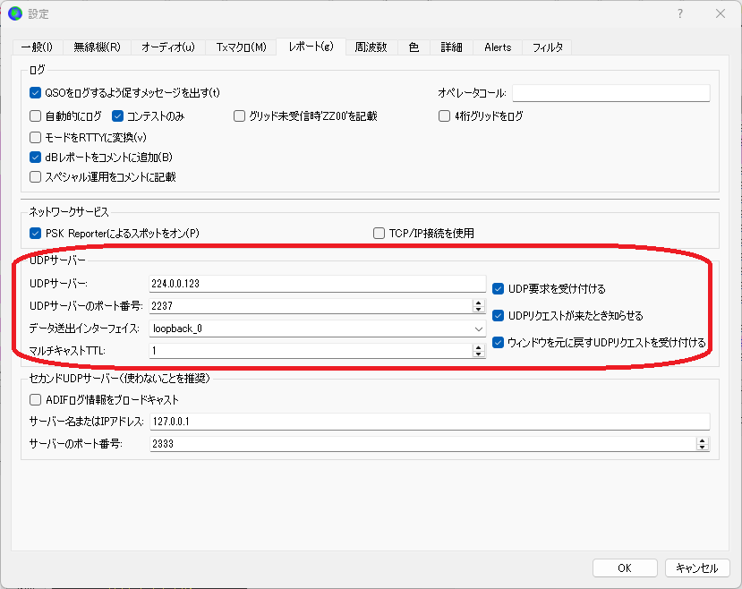The width and height of the screenshot is (742, 589).
Task: Click the UDPサーバー address field 224.0.0.123
Action: [x=317, y=284]
